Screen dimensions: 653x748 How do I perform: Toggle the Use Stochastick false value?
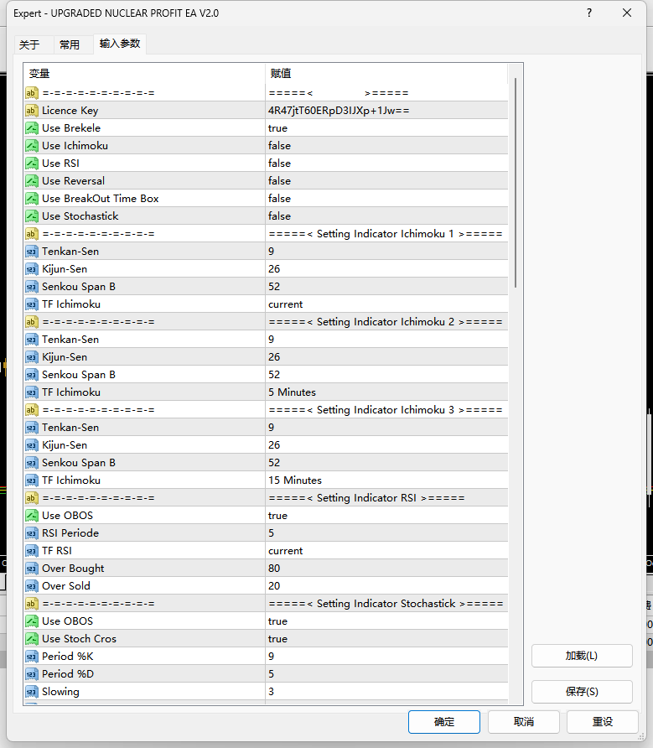click(x=386, y=216)
